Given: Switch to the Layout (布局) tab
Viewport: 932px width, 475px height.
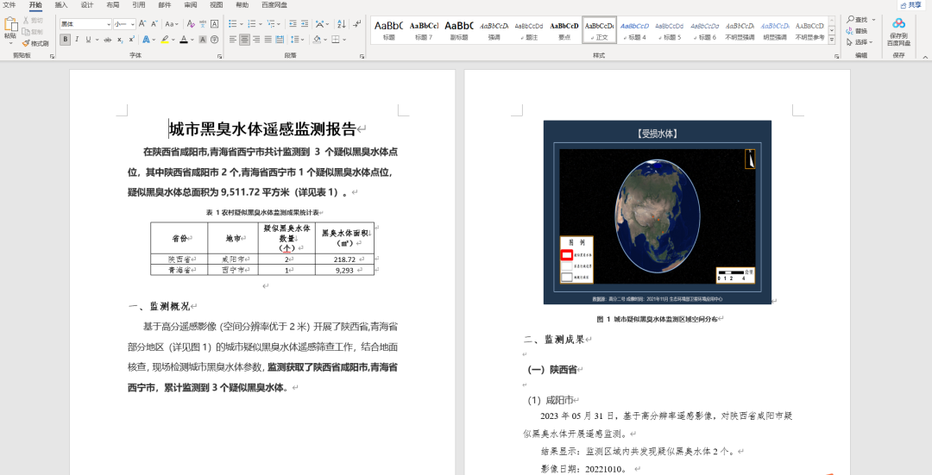Looking at the screenshot, I should pos(113,5).
